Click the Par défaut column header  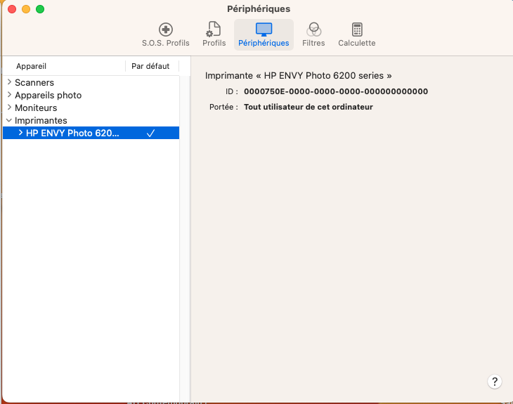(x=150, y=66)
